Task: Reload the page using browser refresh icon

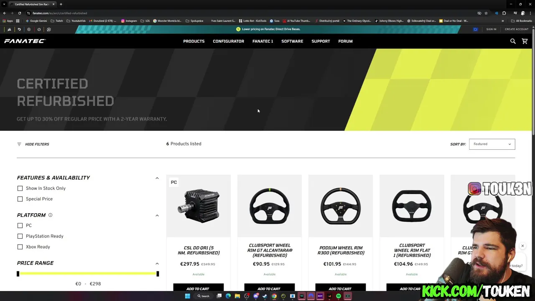Action: pyautogui.click(x=19, y=13)
